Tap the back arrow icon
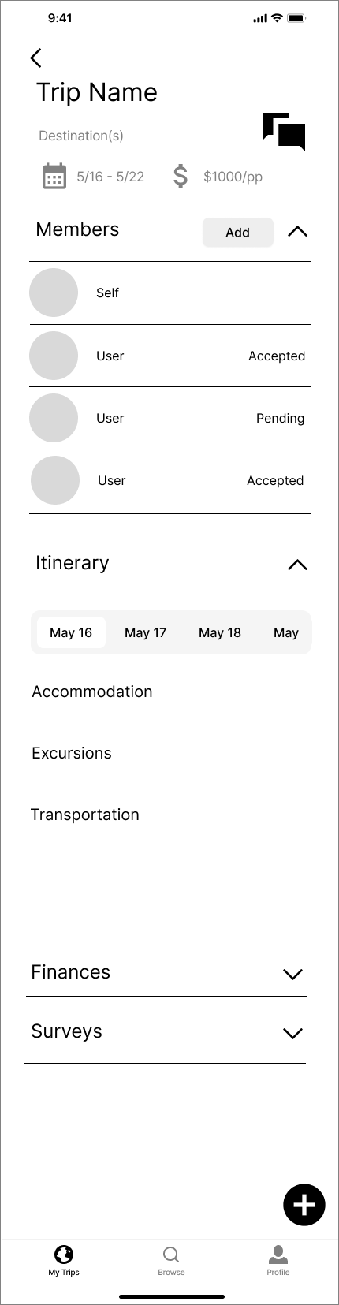Image resolution: width=339 pixels, height=1305 pixels. [x=35, y=58]
